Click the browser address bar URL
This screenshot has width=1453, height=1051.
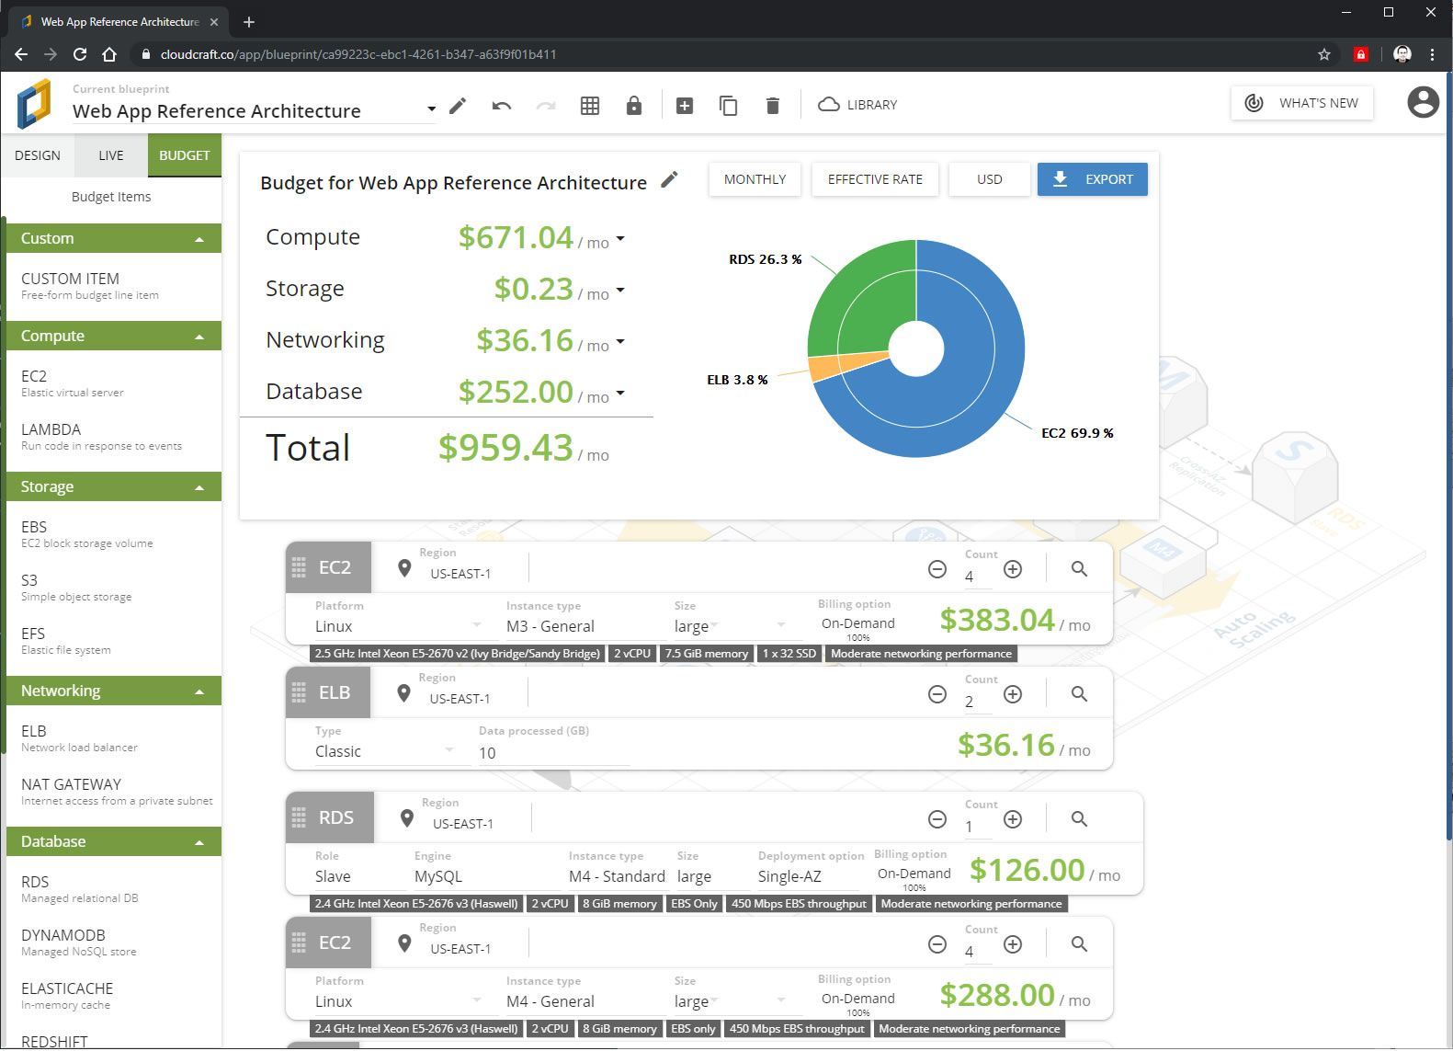click(x=358, y=54)
